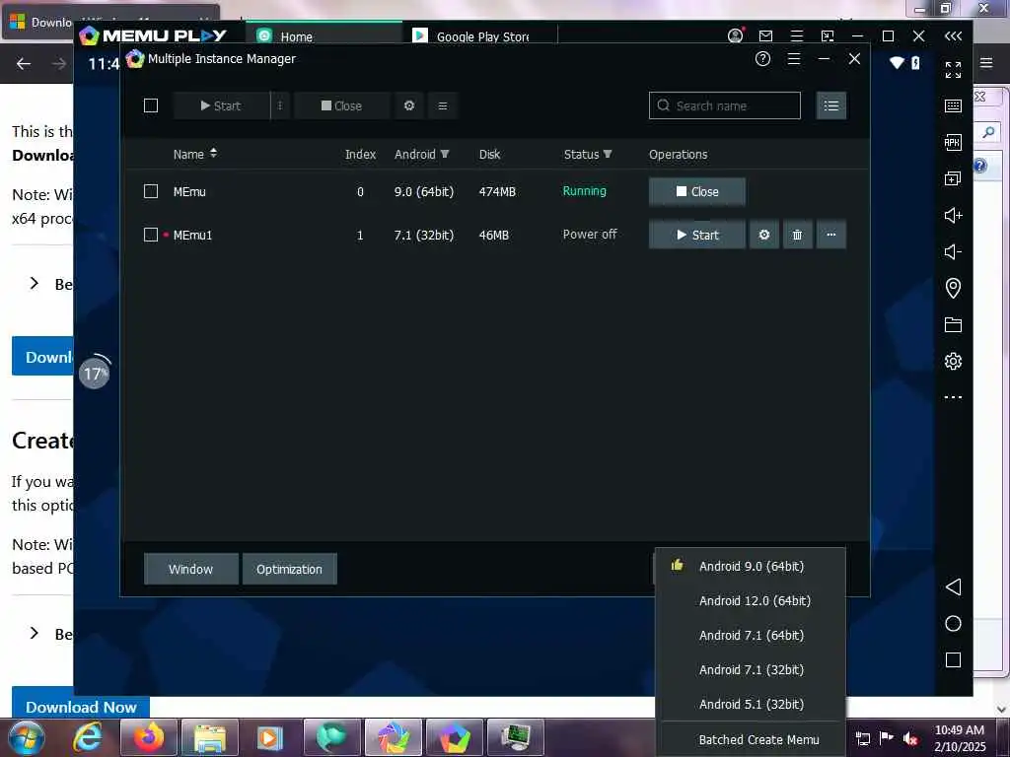The width and height of the screenshot is (1010, 757).
Task: Choose Android 7.1 (64bit) from menu
Action: click(751, 636)
